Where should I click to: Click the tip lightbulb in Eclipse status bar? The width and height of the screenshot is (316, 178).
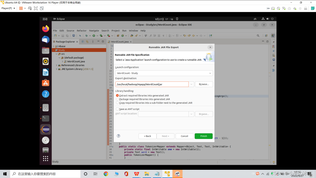click(274, 162)
